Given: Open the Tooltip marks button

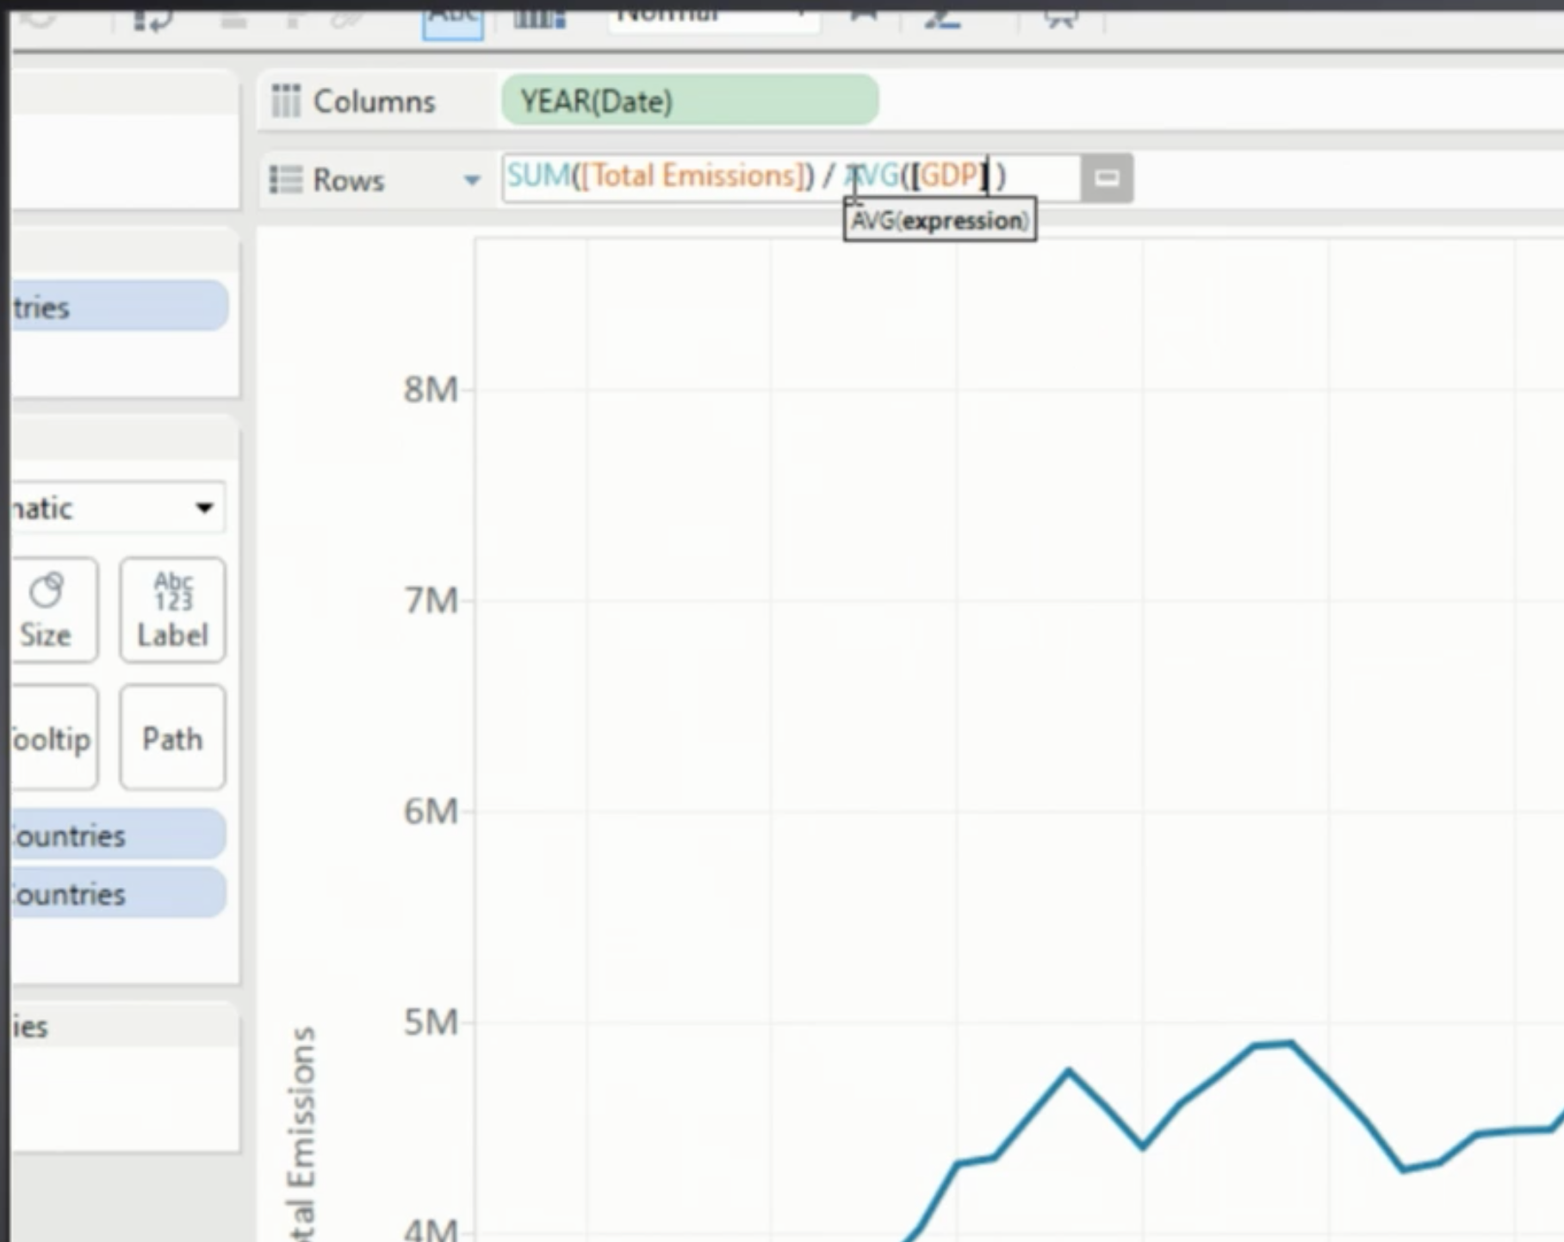Looking at the screenshot, I should pyautogui.click(x=52, y=738).
